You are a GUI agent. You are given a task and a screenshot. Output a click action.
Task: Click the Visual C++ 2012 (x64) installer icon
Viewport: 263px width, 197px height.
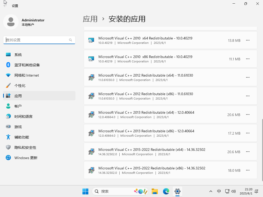click(x=91, y=78)
